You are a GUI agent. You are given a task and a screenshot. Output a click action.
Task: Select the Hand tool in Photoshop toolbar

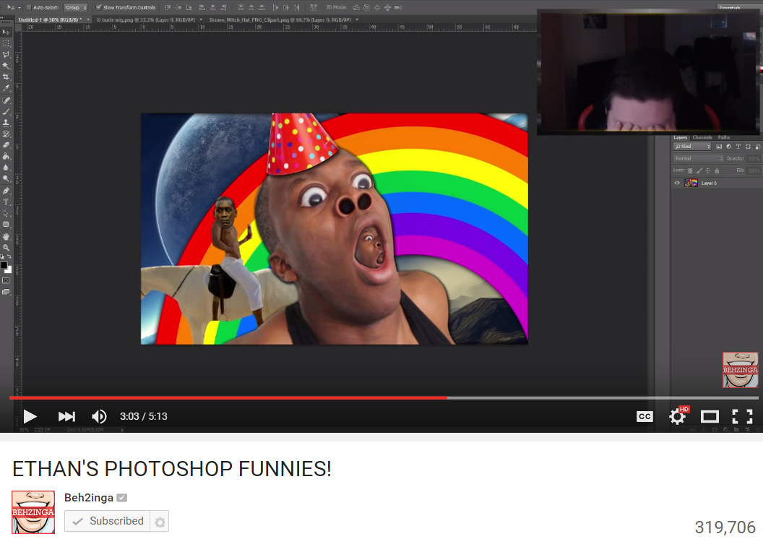point(6,236)
